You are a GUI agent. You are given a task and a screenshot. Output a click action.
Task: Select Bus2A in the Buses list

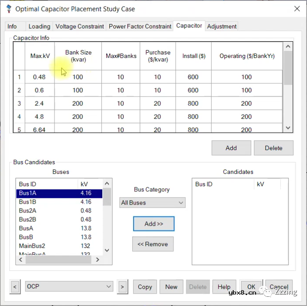click(x=28, y=211)
